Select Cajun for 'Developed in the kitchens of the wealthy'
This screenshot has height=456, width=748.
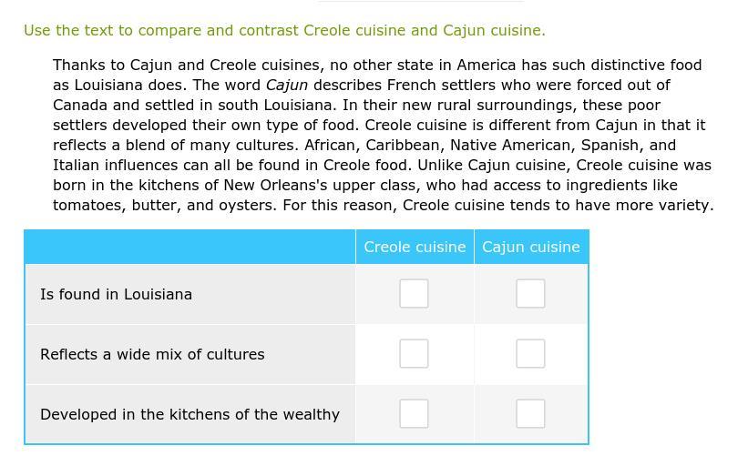tap(530, 413)
